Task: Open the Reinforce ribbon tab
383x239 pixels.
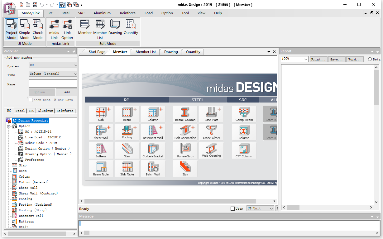Action: coord(128,13)
